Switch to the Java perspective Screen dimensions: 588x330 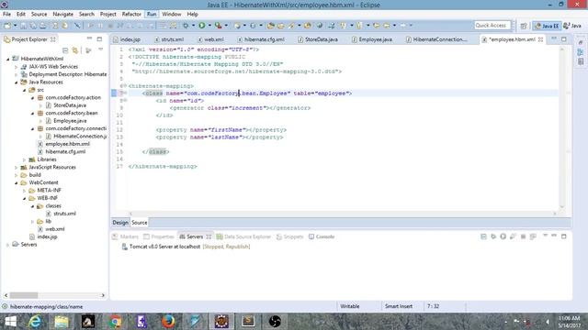[572, 26]
